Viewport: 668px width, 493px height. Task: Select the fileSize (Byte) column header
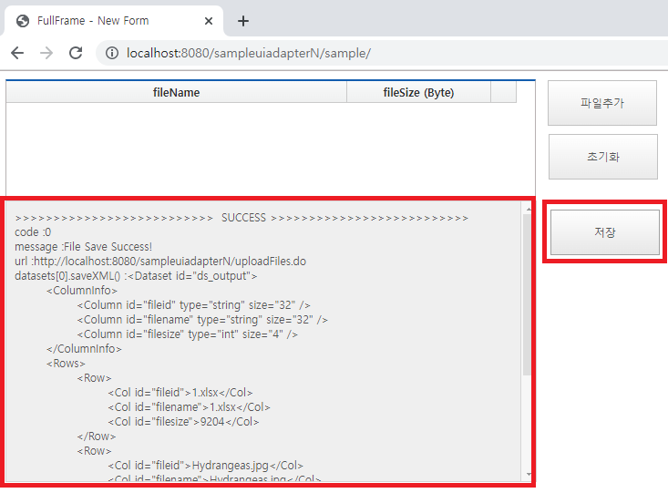click(x=418, y=92)
